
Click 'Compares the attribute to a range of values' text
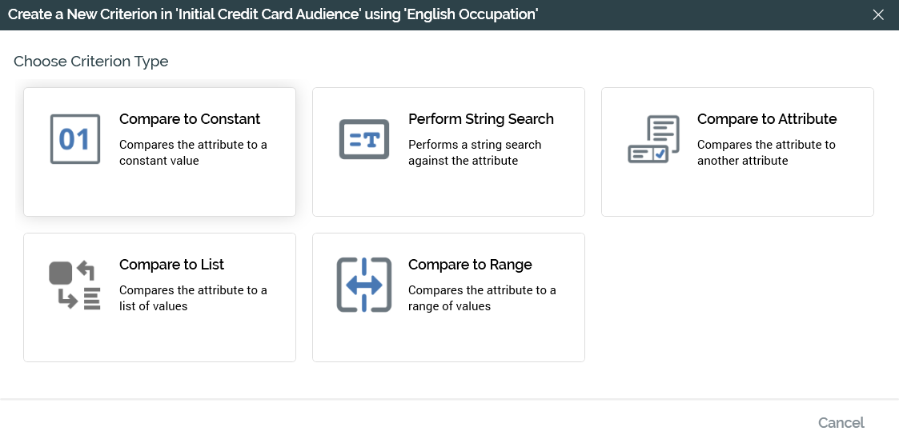coord(482,298)
